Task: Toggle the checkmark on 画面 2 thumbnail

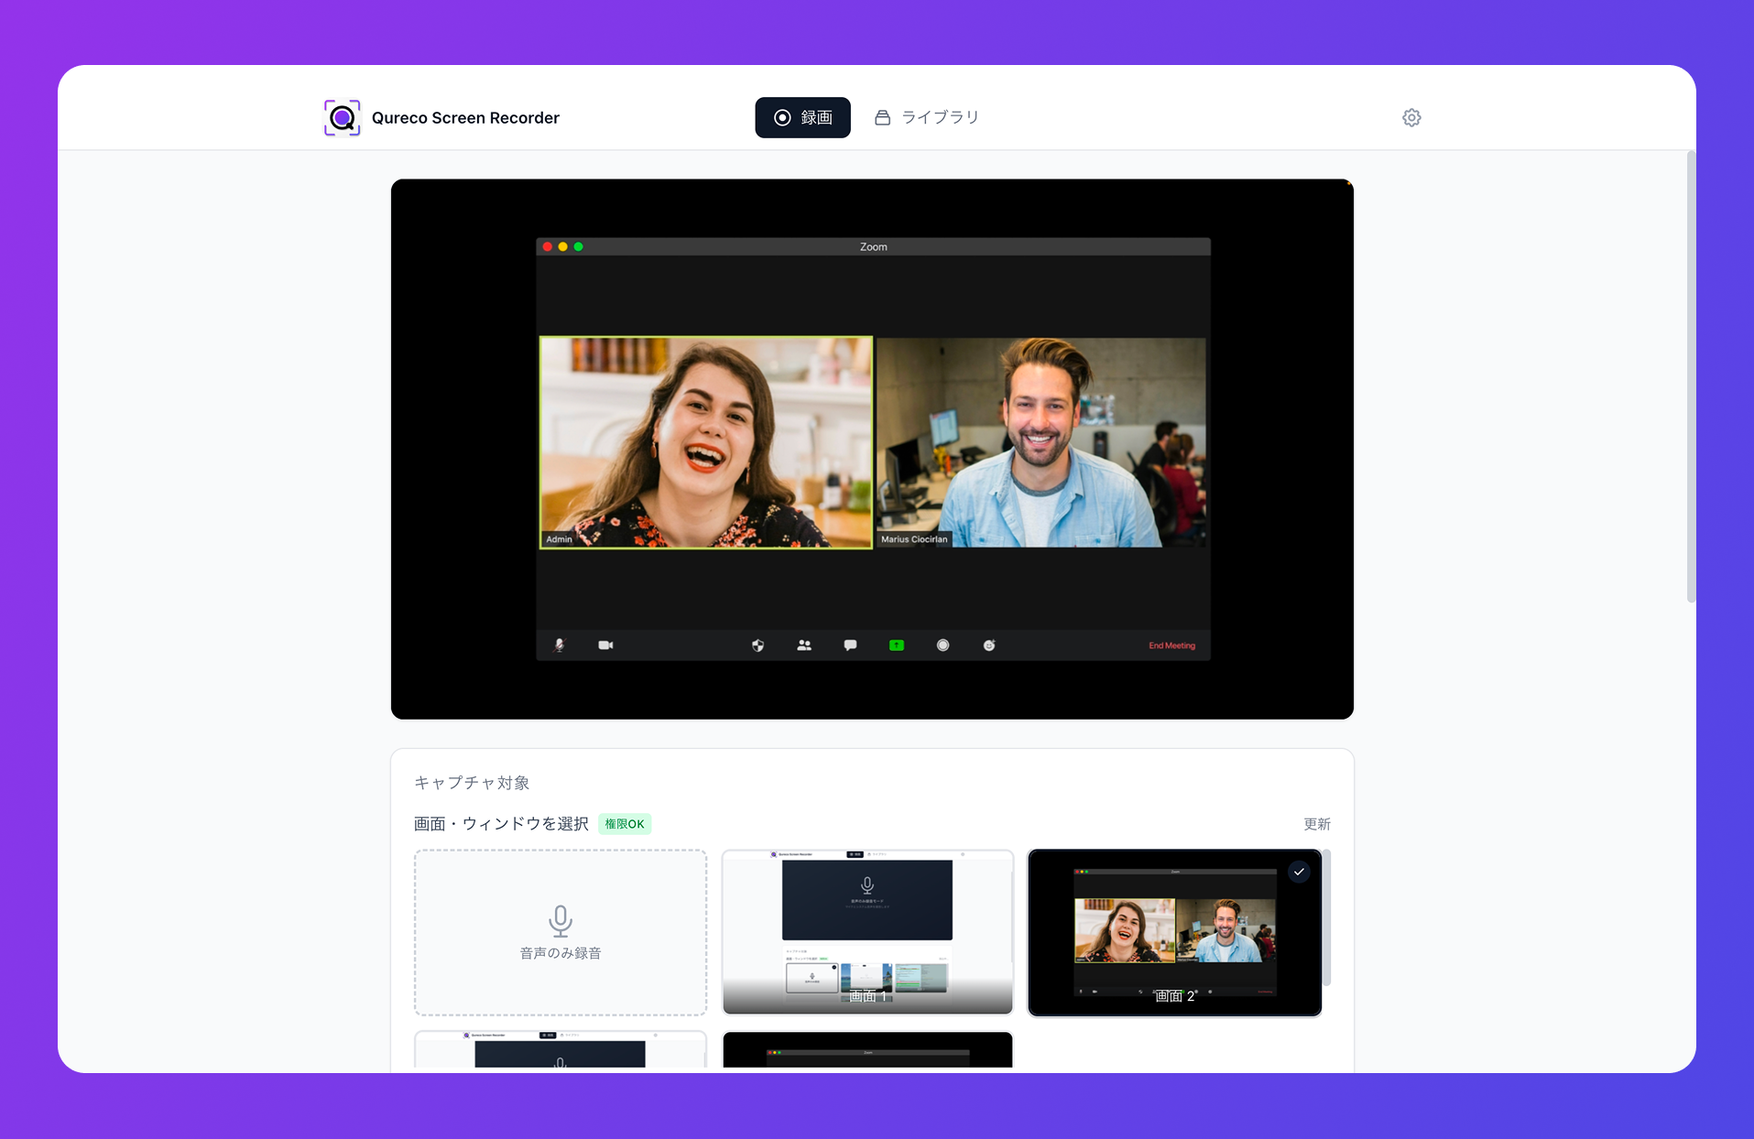Action: tap(1299, 872)
